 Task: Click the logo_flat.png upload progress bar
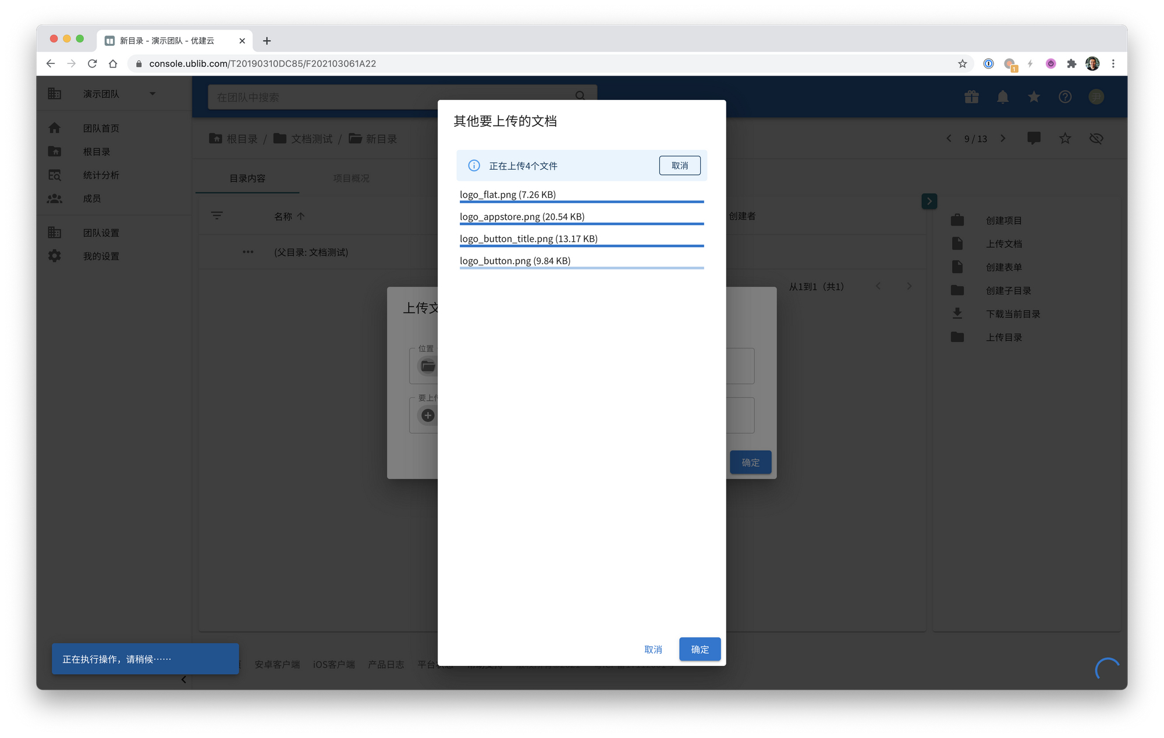point(581,201)
